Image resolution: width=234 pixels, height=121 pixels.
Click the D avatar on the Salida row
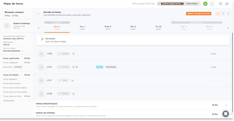pyautogui.click(x=41, y=80)
